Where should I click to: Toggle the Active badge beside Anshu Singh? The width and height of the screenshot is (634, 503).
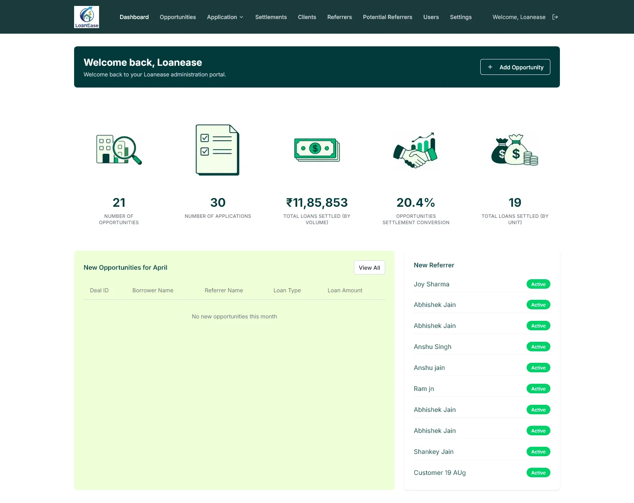[x=538, y=347]
